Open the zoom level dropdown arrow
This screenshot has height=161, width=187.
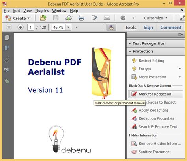(68, 27)
